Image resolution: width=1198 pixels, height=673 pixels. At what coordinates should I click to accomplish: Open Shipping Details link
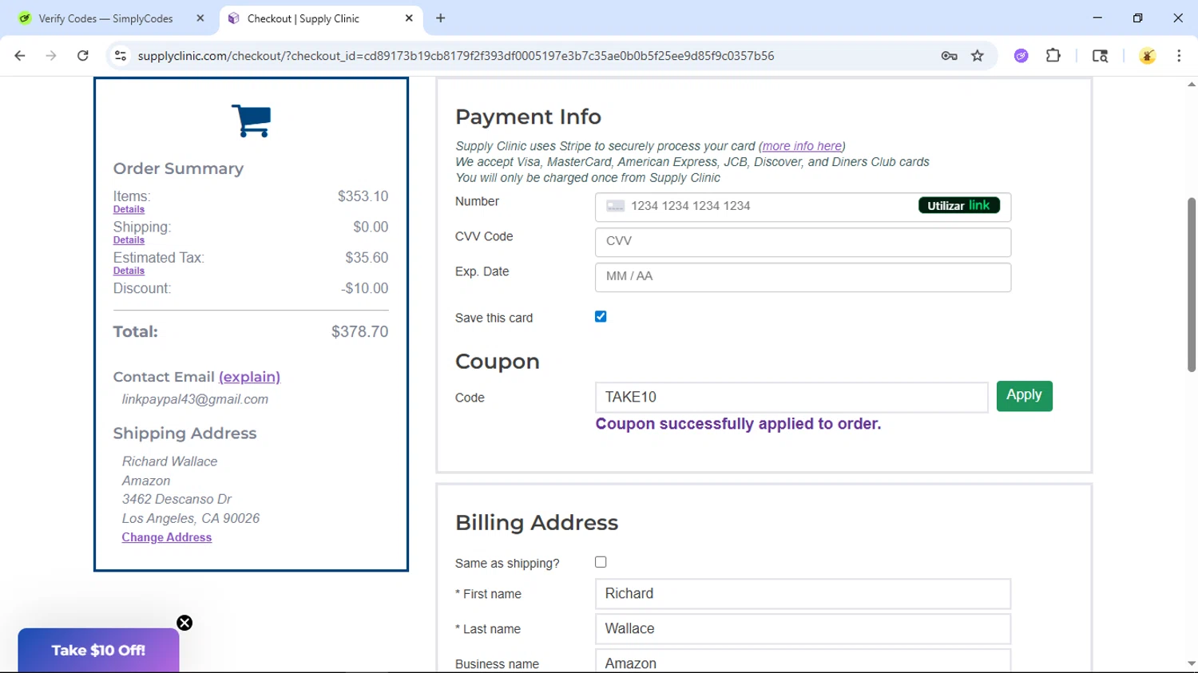(129, 240)
